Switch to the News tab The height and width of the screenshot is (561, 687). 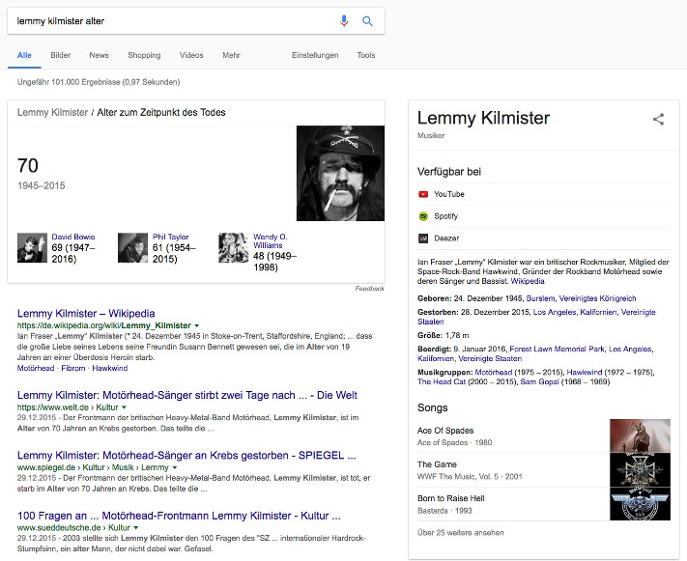99,55
